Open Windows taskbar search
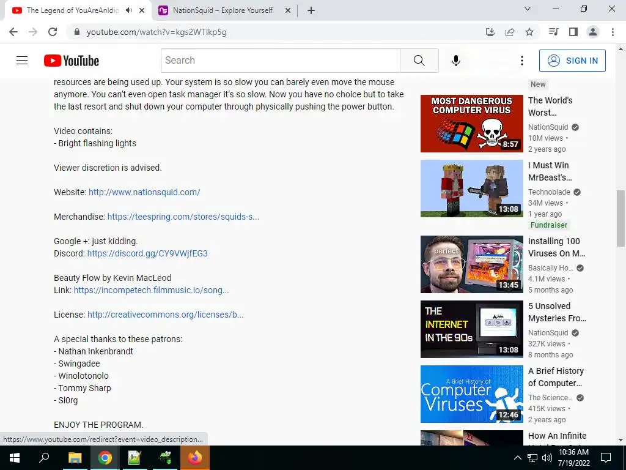626x470 pixels. 44,458
